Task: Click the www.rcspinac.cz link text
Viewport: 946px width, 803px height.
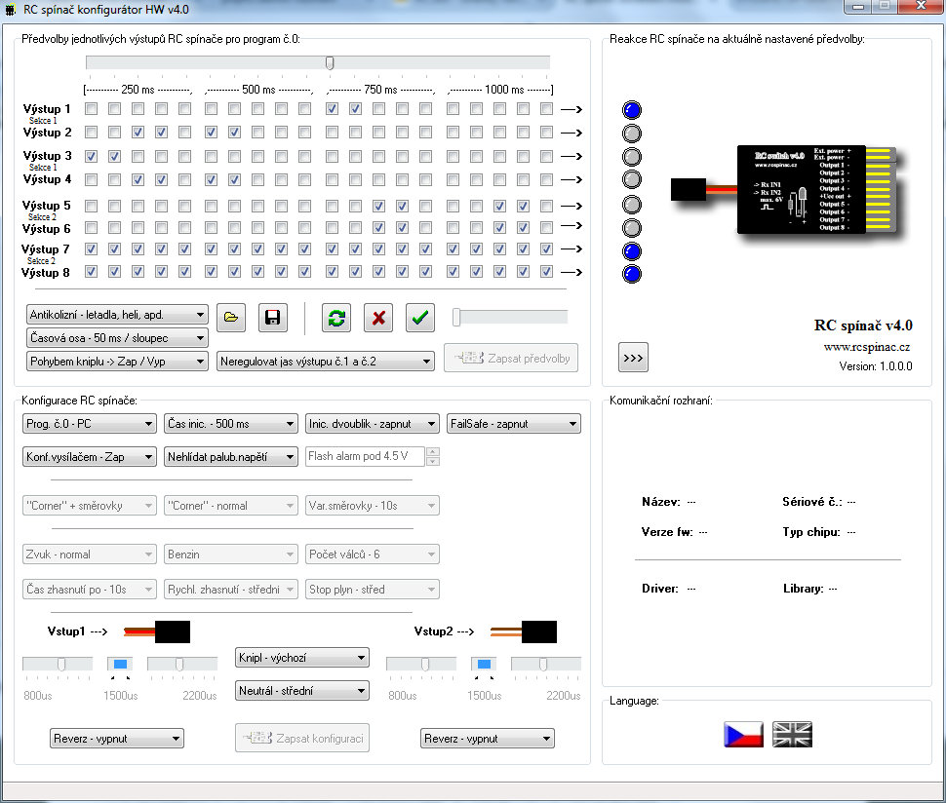Action: 866,347
